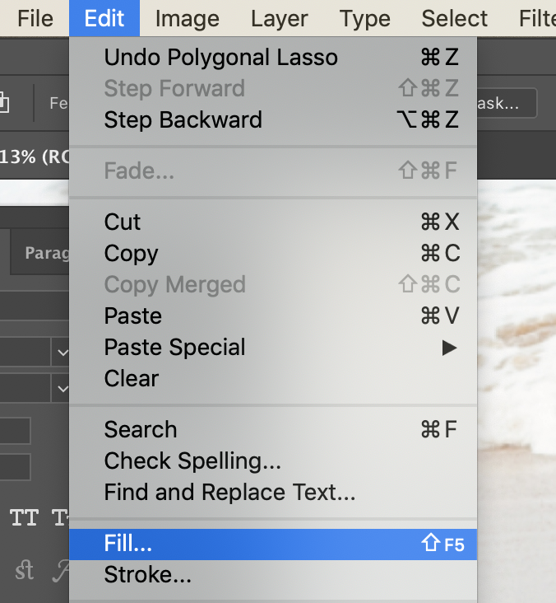Viewport: 556px width, 603px height.
Task: Open the Layer menu in the menu bar
Action: 279,18
